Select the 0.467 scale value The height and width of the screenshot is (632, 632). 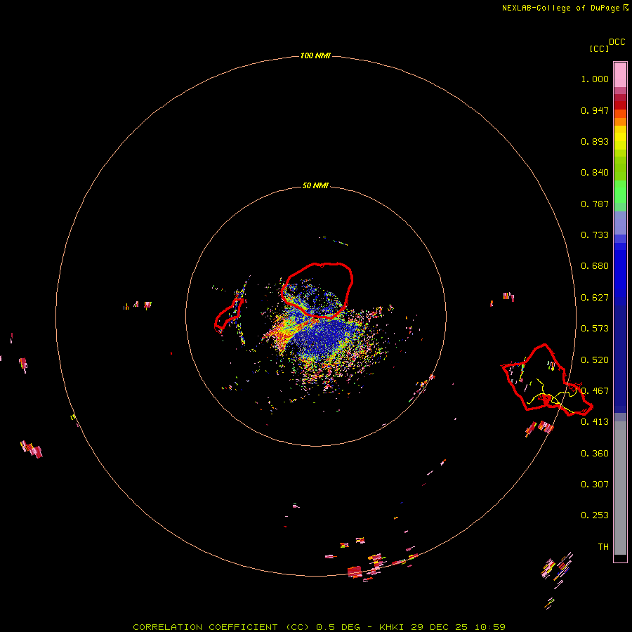[595, 390]
